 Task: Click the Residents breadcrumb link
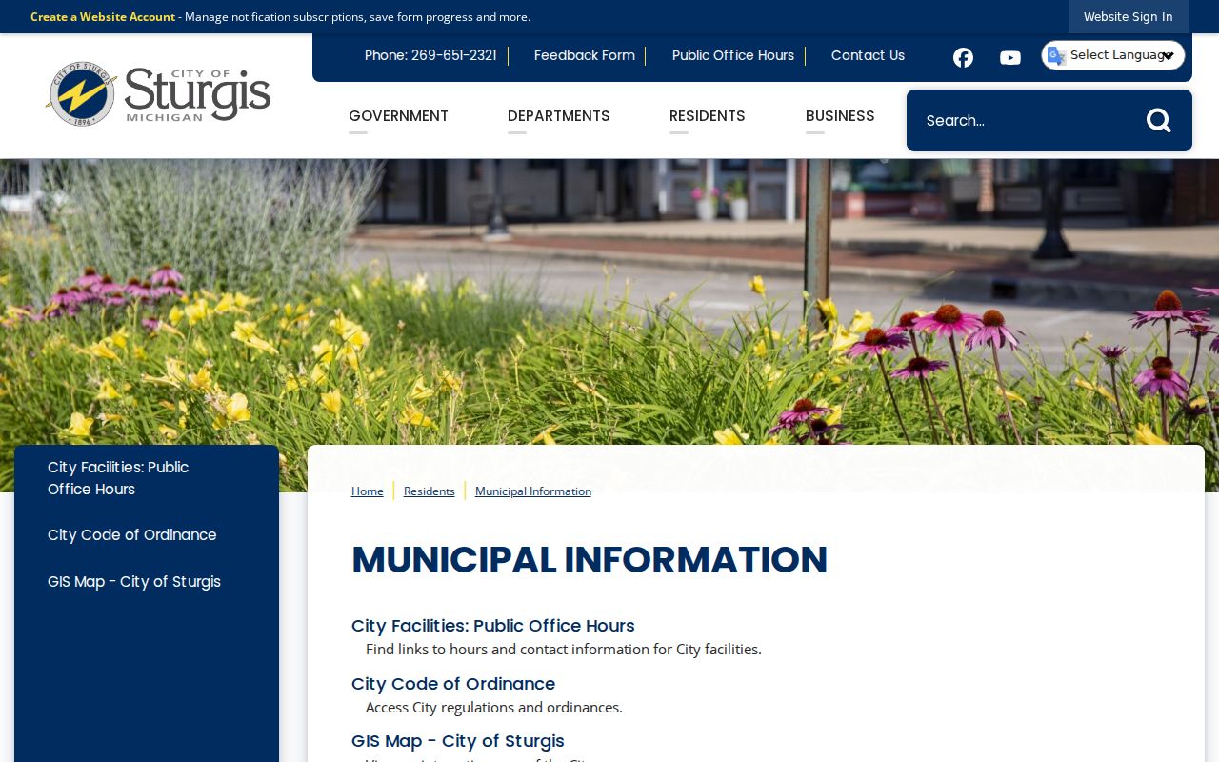coord(430,491)
